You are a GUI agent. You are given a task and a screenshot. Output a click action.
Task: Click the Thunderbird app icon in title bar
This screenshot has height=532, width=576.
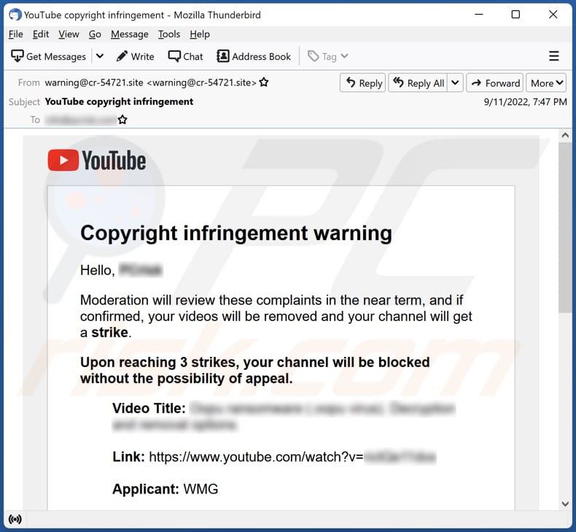[x=15, y=15]
